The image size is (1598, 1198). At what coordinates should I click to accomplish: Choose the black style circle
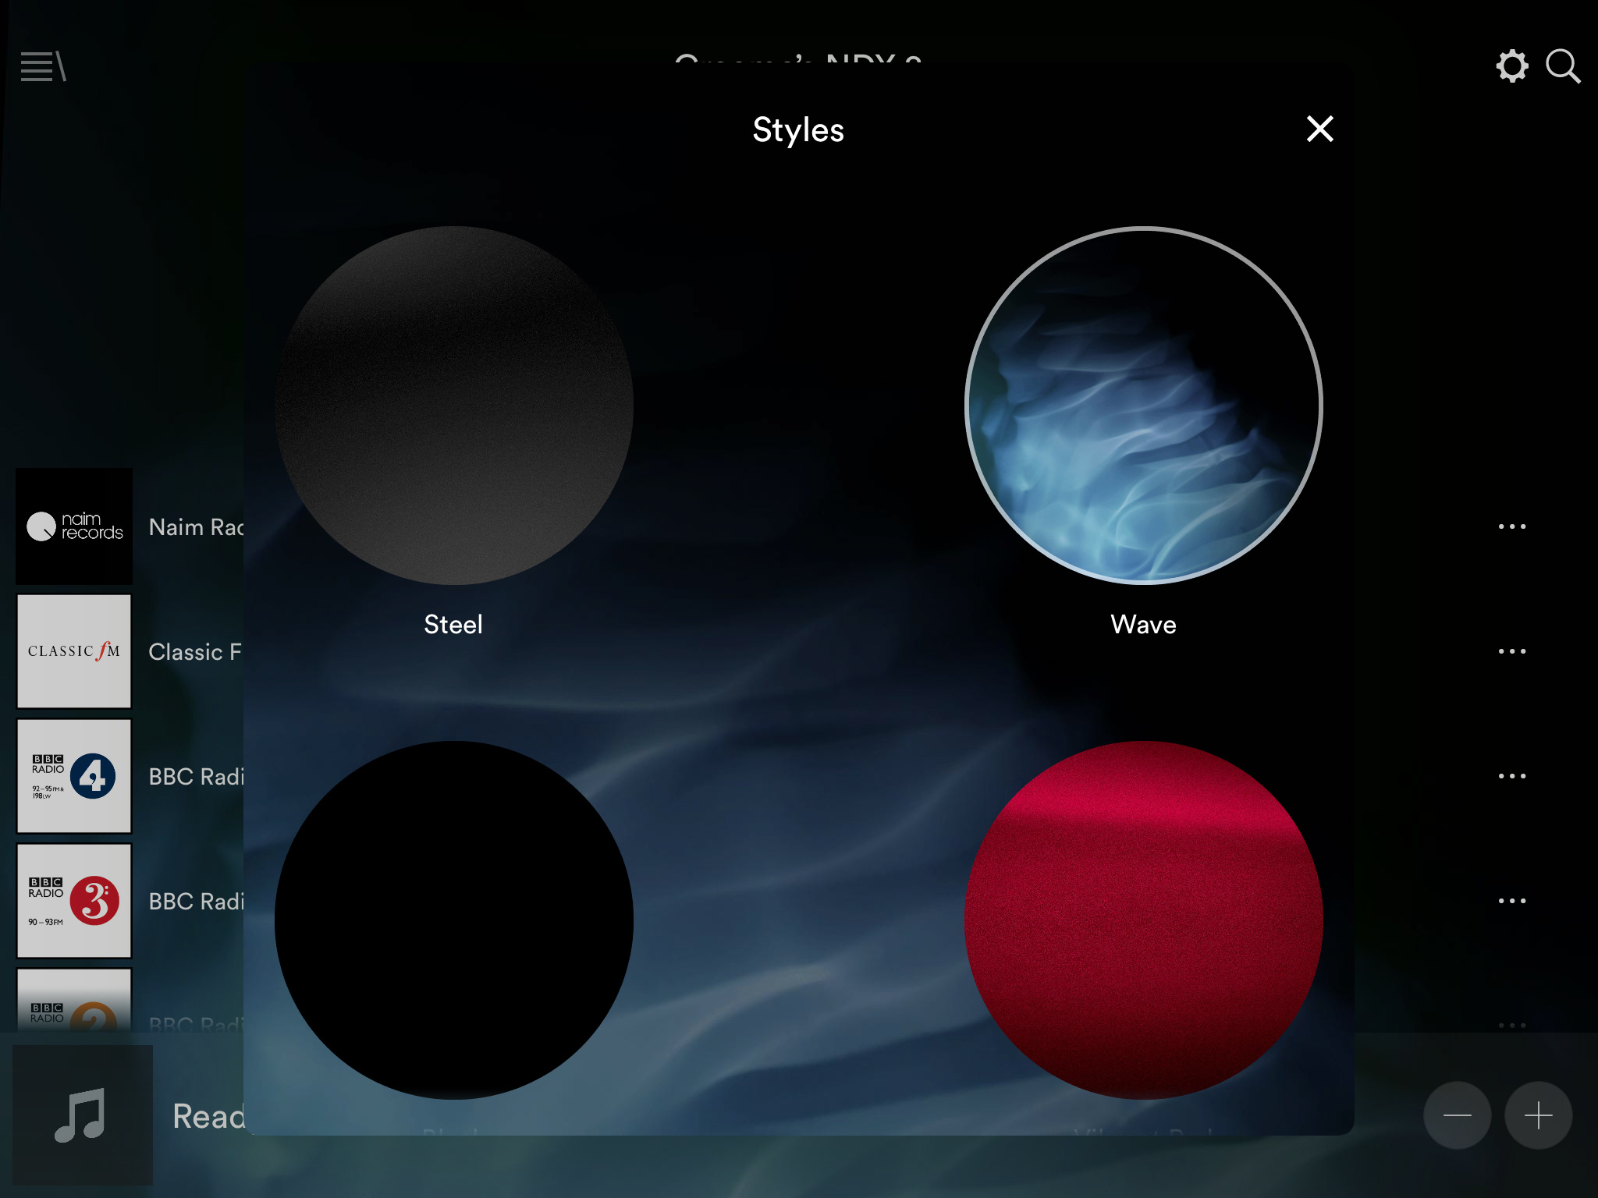tap(454, 920)
